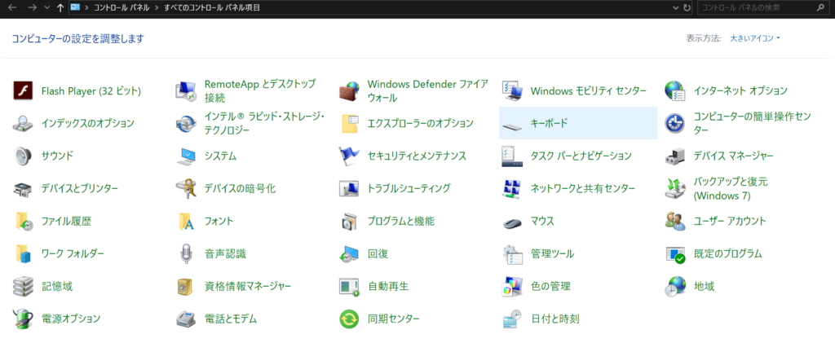The image size is (835, 343).
Task: Open コンピューターの簡単操作センター icon
Action: click(674, 123)
